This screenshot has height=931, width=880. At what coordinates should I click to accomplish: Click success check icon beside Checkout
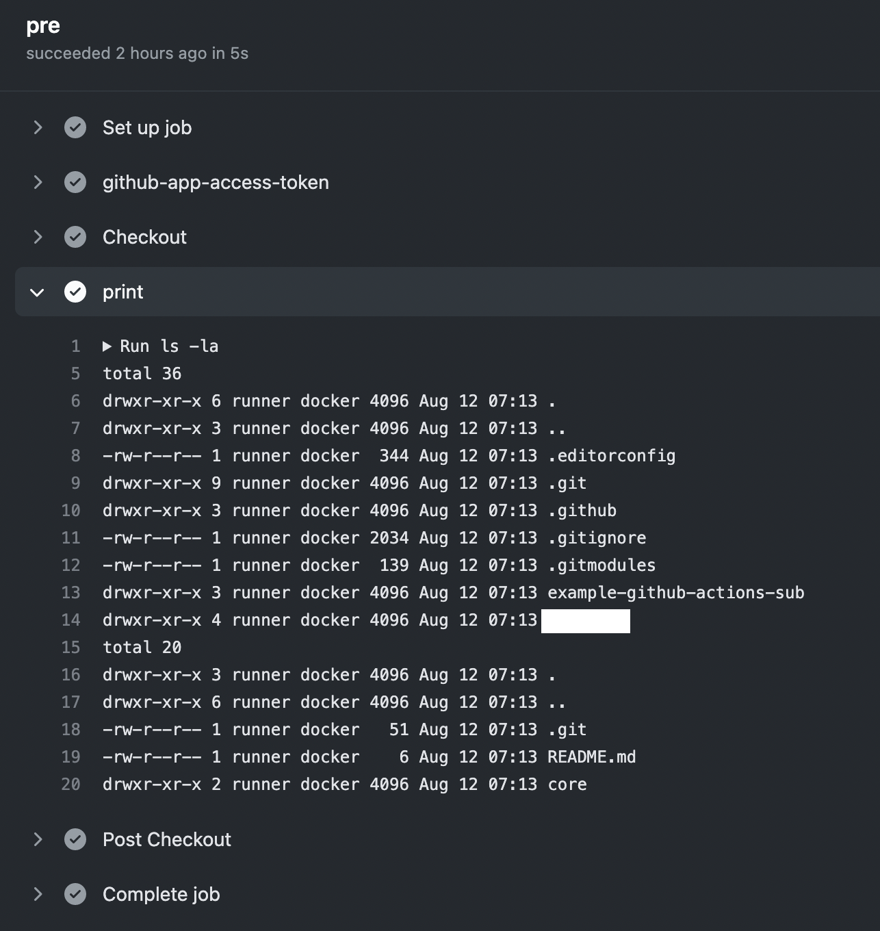[75, 237]
